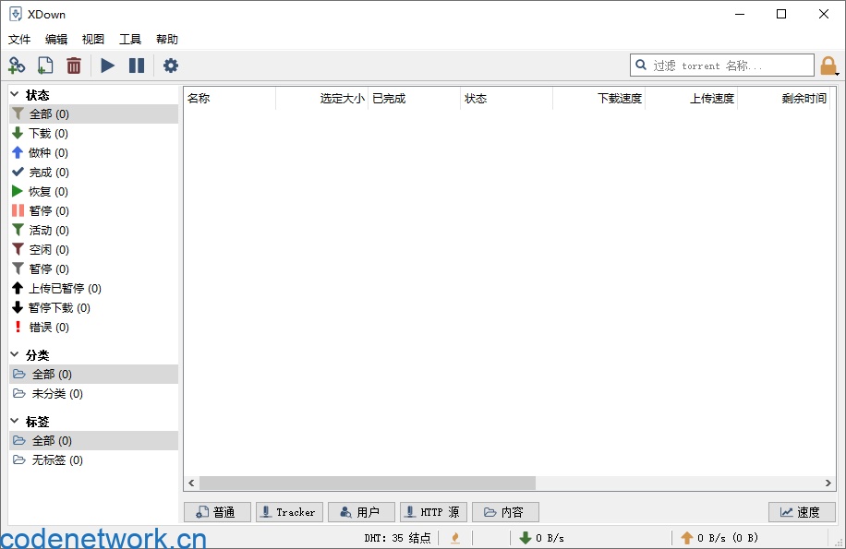Open the 文件 menu
The height and width of the screenshot is (549, 846).
click(x=19, y=40)
